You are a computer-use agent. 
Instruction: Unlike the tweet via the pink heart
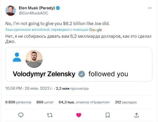[78, 115]
